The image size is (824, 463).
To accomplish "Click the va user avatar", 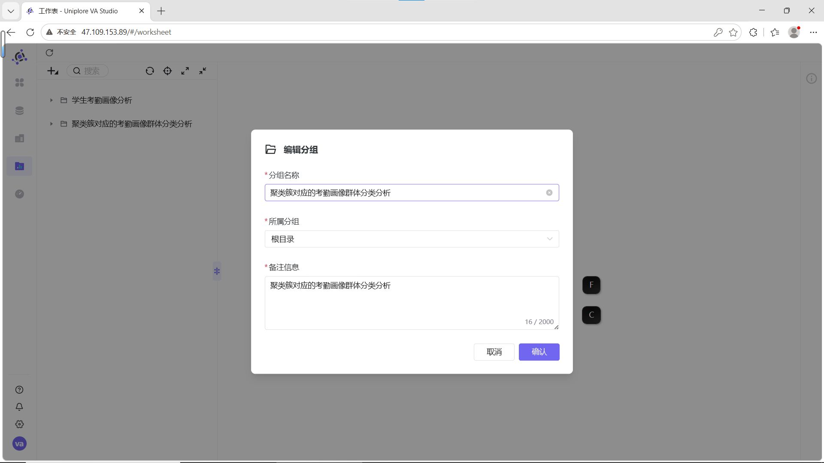I will coord(19,444).
